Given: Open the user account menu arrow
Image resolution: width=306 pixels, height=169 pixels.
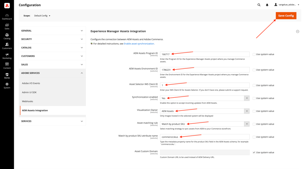Looking at the screenshot, I should point(298,5).
